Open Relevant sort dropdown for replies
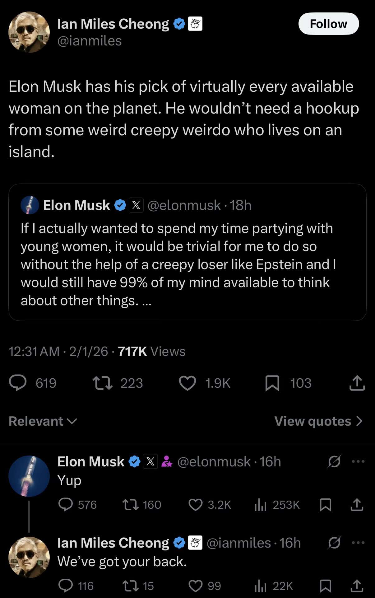This screenshot has height=598, width=375. pos(43,421)
